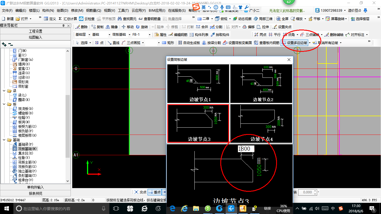Click the 单构件输入 panel button

[35, 187]
